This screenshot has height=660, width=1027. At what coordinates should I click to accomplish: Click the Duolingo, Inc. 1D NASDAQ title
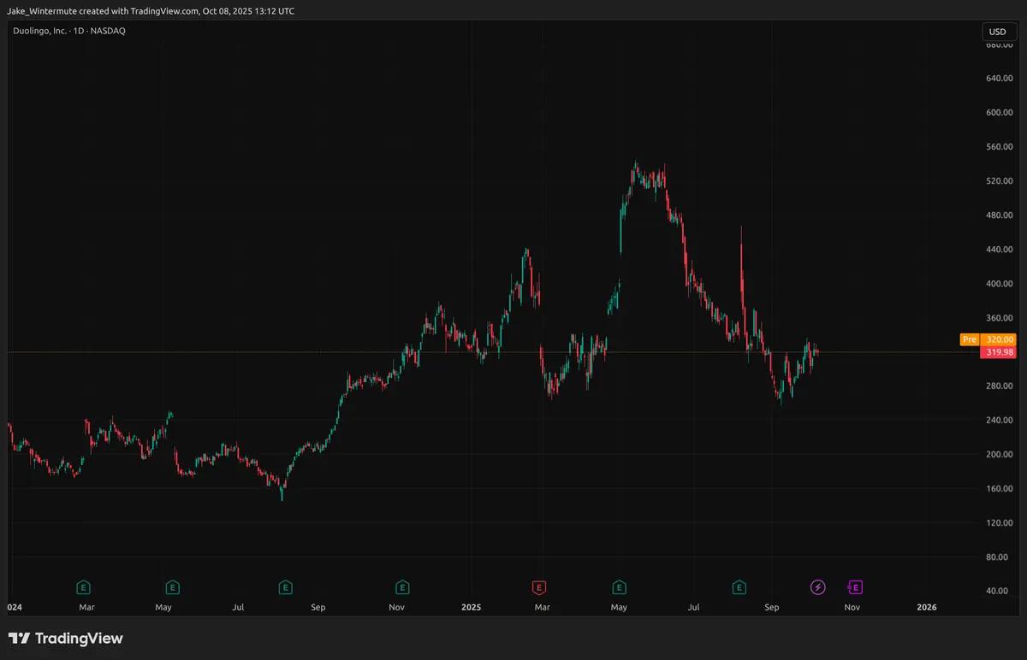[x=70, y=31]
